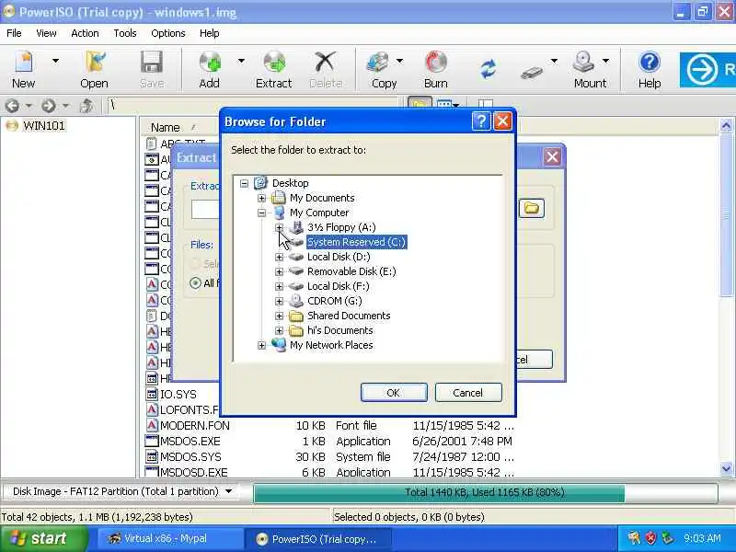This screenshot has height=552, width=736.
Task: Open the Options menu
Action: point(168,33)
